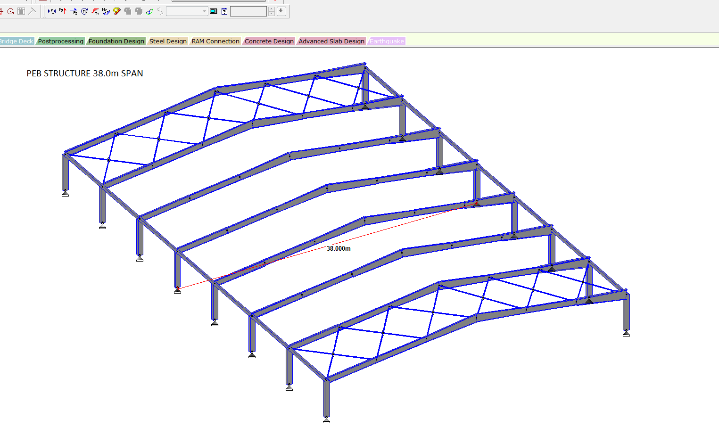
Task: Go to the Steel Design tab
Action: pos(168,41)
